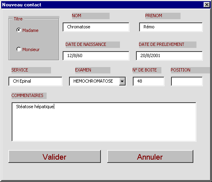Click the Annuler button

150,156
